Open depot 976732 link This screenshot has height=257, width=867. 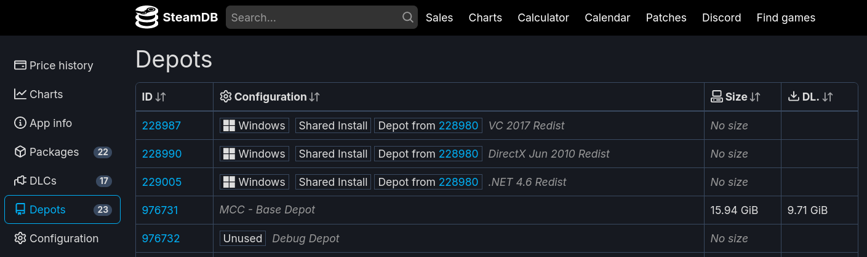point(161,238)
